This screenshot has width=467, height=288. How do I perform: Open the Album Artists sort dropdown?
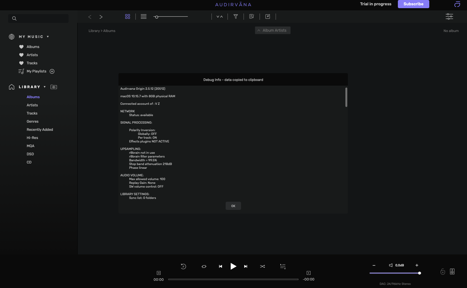(272, 30)
